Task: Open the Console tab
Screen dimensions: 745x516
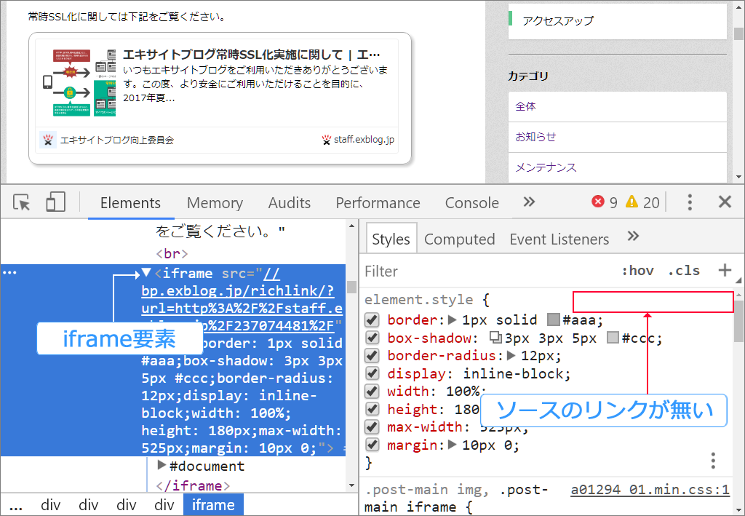Action: click(x=471, y=203)
